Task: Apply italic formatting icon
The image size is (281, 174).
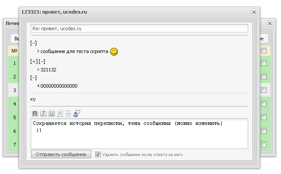Action: pos(43,114)
